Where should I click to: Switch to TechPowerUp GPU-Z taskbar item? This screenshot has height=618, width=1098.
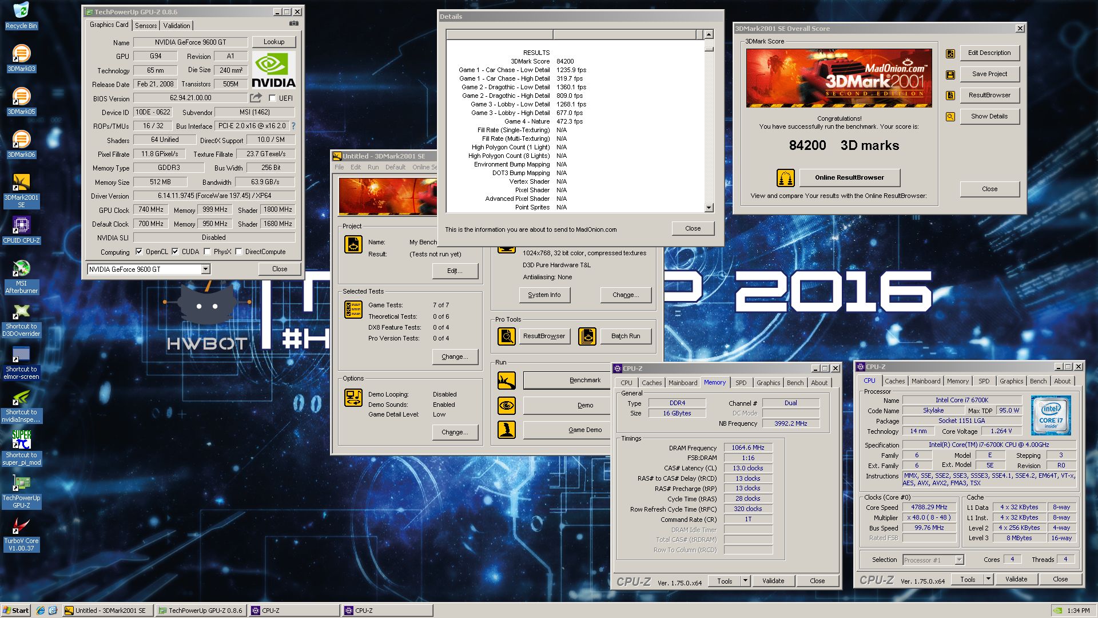pos(200,611)
